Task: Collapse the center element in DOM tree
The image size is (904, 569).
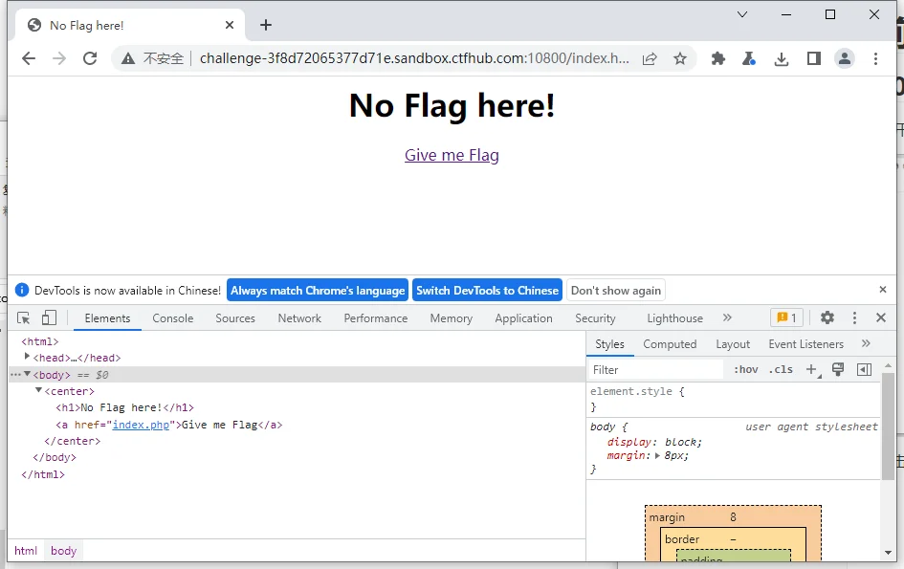Action: (39, 391)
